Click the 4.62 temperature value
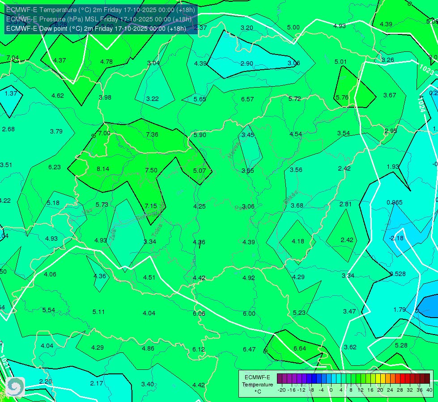The image size is (438, 402). click(58, 96)
